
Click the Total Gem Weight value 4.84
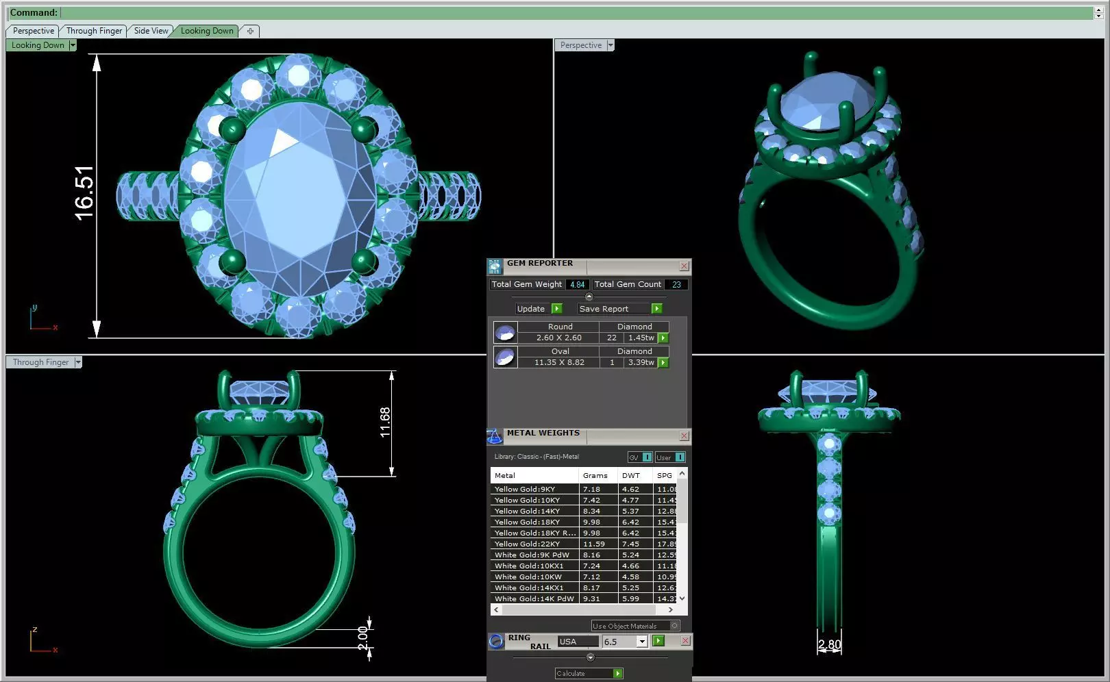tap(577, 284)
